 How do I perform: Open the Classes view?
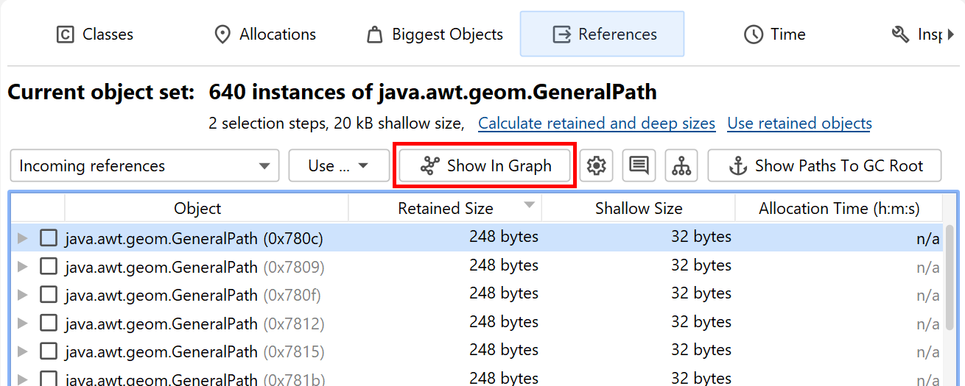(95, 35)
